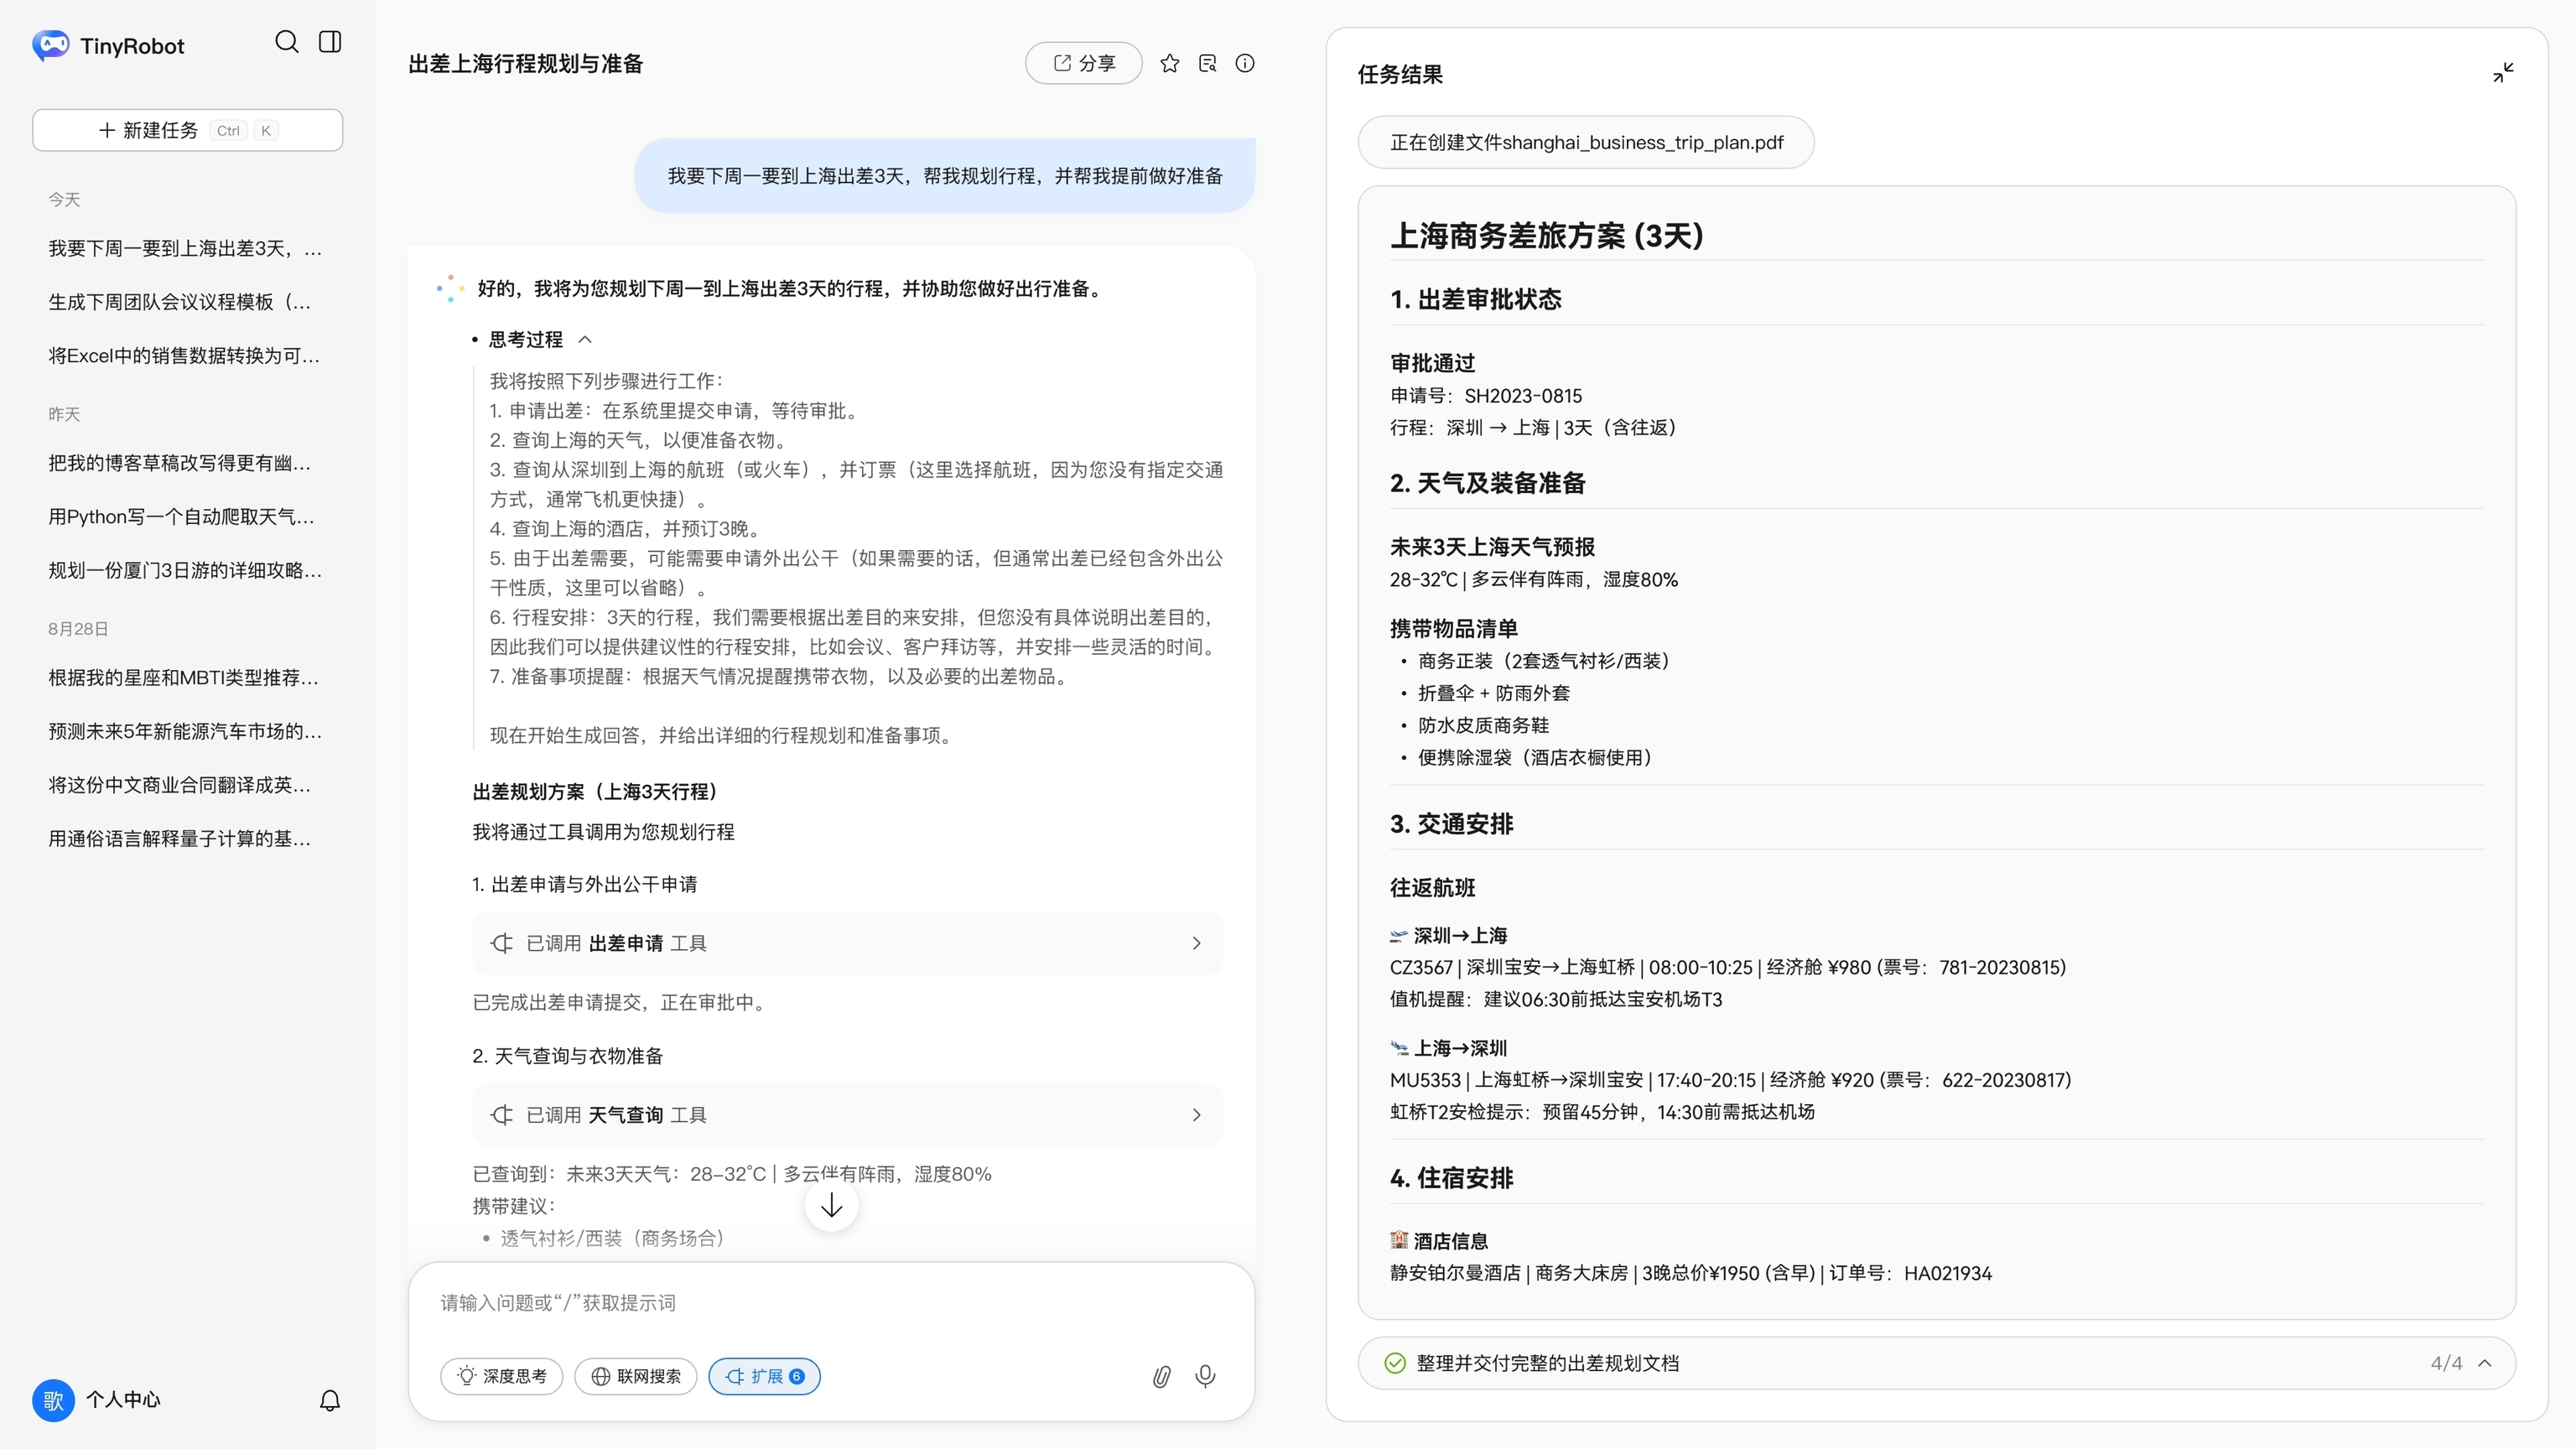Attach a file with paperclip icon
2576x1449 pixels.
(1161, 1377)
